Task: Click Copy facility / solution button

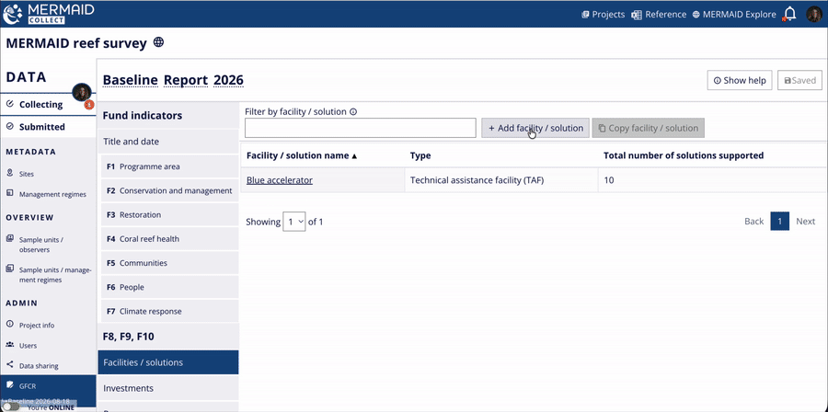Action: tap(649, 128)
